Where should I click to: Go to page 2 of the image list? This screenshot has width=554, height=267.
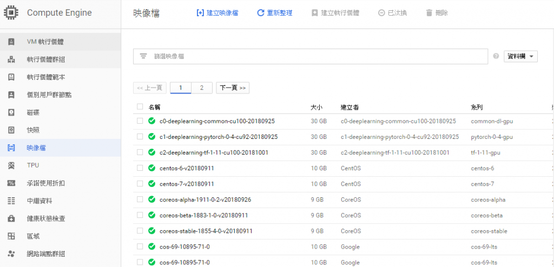(202, 88)
